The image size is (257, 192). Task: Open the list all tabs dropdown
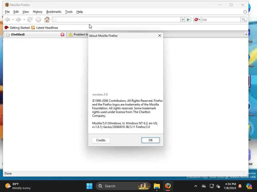246,34
